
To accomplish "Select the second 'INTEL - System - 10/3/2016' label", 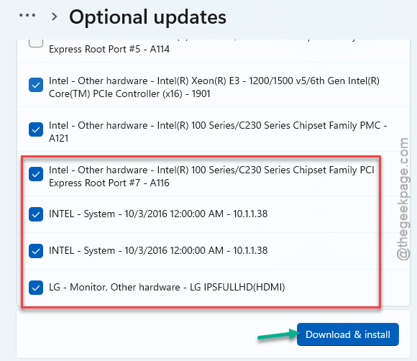I will click(158, 250).
